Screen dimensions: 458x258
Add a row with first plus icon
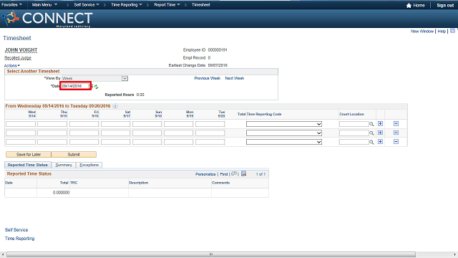click(380, 124)
